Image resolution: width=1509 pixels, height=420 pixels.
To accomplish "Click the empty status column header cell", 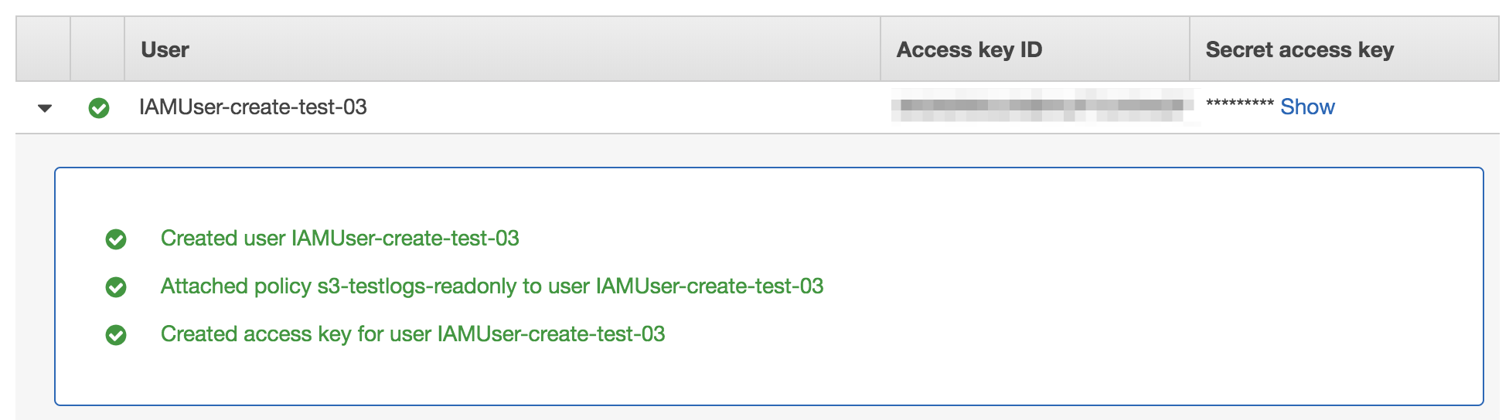I will tap(97, 49).
